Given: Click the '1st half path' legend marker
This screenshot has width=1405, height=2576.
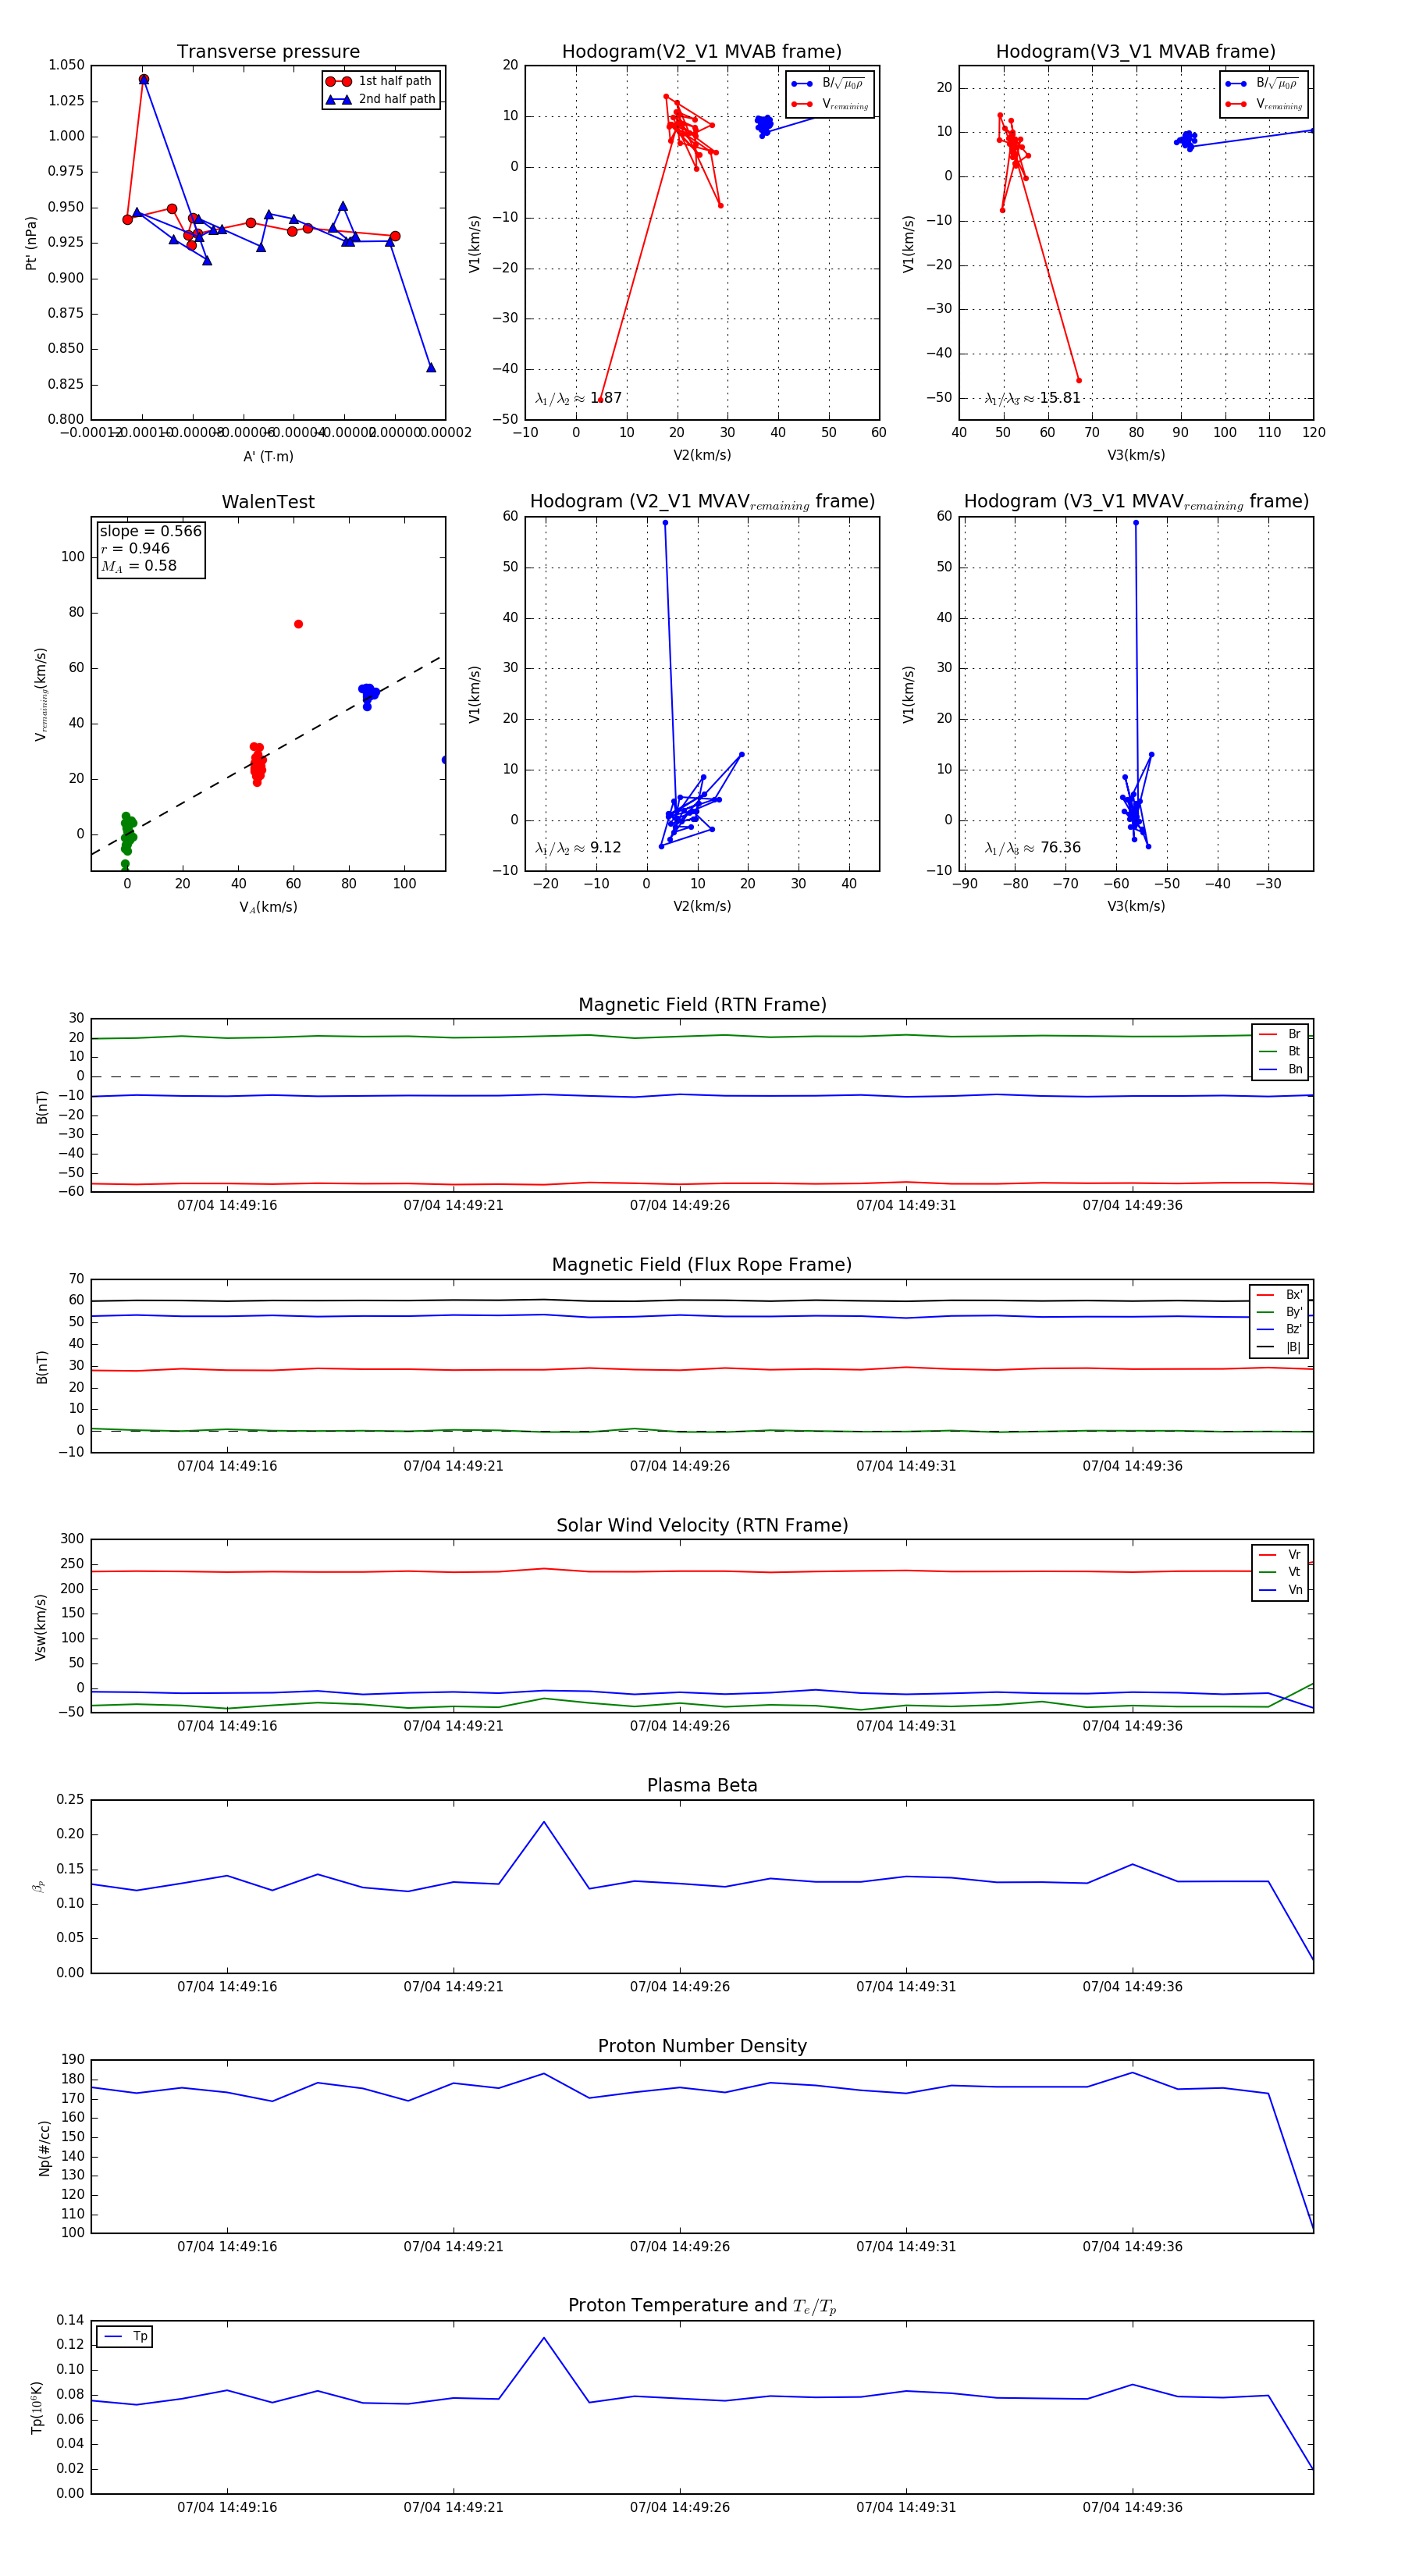Looking at the screenshot, I should point(338,81).
